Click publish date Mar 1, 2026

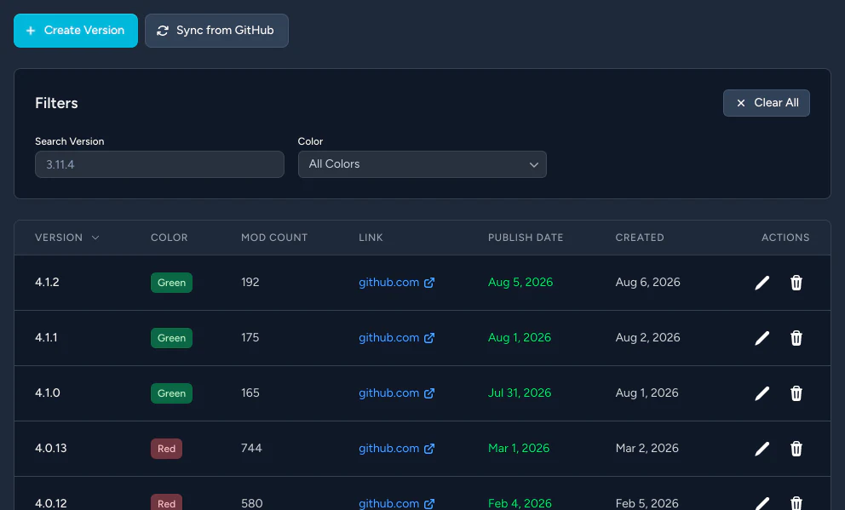(x=519, y=448)
